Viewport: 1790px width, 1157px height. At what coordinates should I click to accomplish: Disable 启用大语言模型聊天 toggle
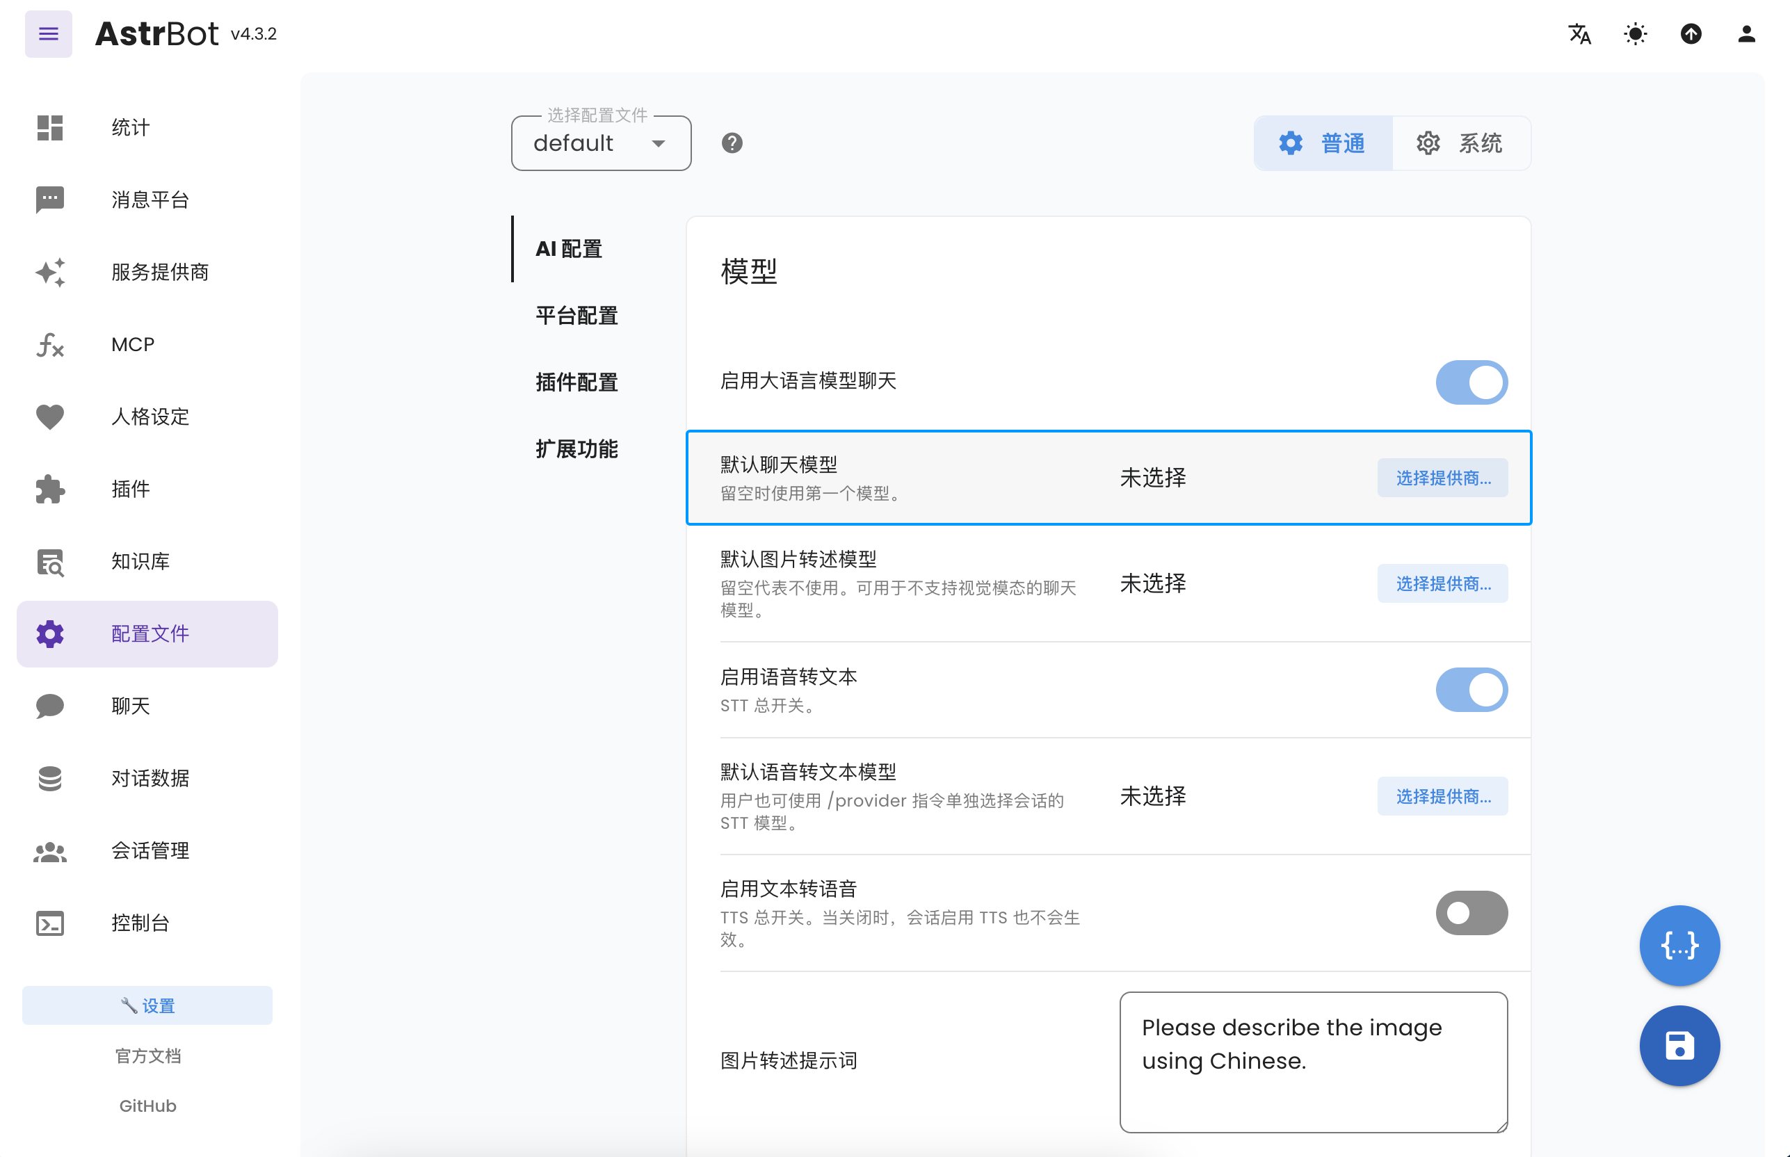coord(1471,382)
